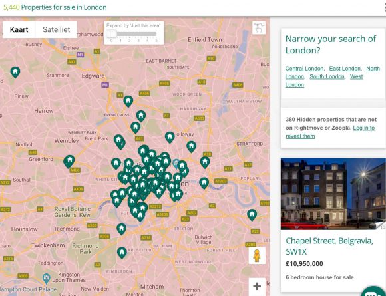Switch map to Kaart view

[x=19, y=29]
